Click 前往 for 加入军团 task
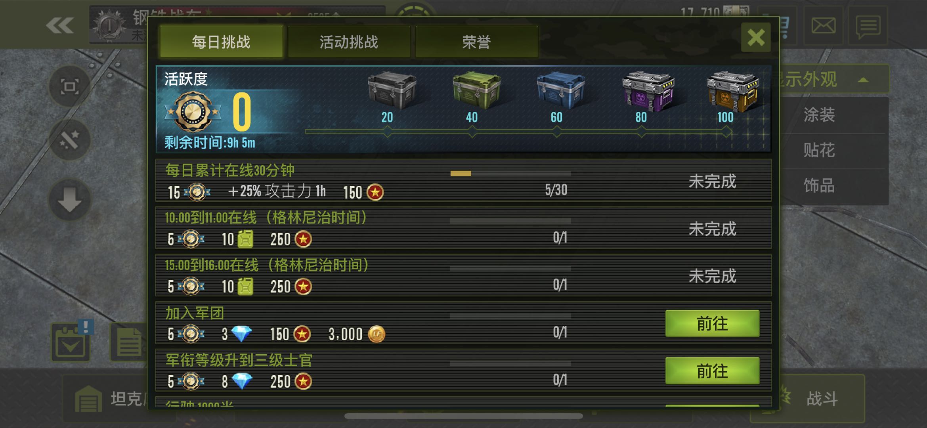 click(x=712, y=324)
